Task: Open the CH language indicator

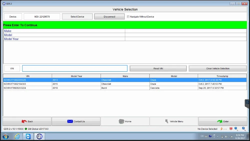Action: [202, 136]
